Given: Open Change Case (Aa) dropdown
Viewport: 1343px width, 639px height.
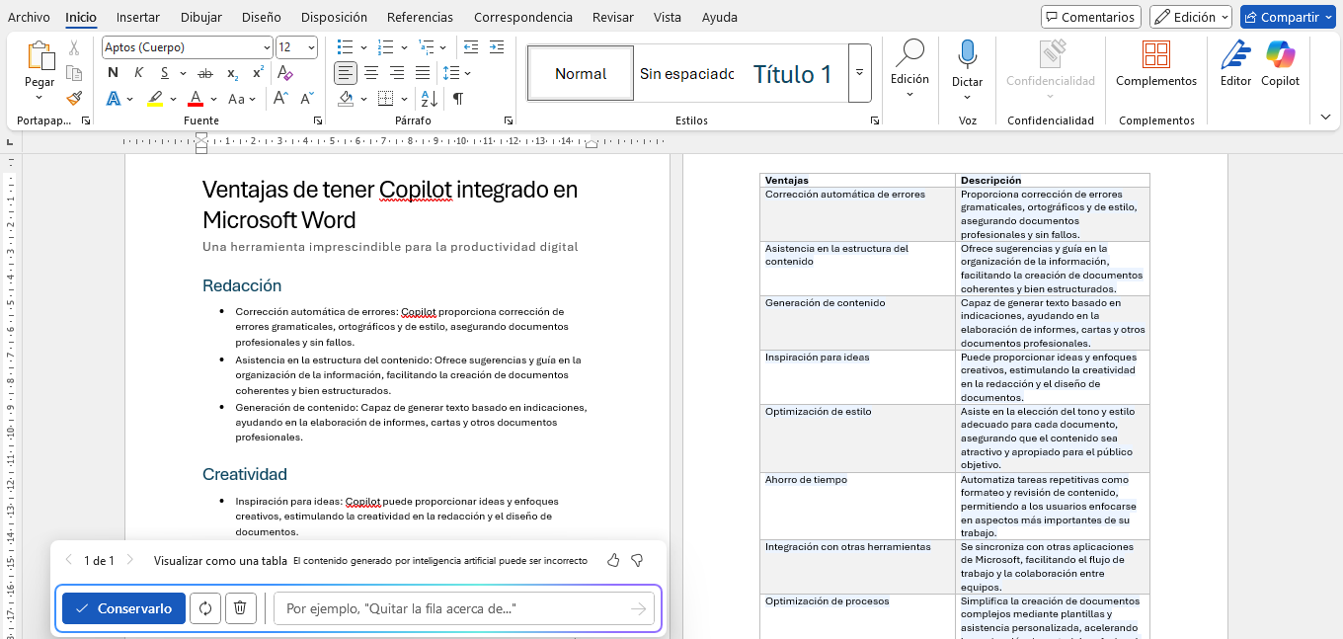Looking at the screenshot, I should coord(242,98).
